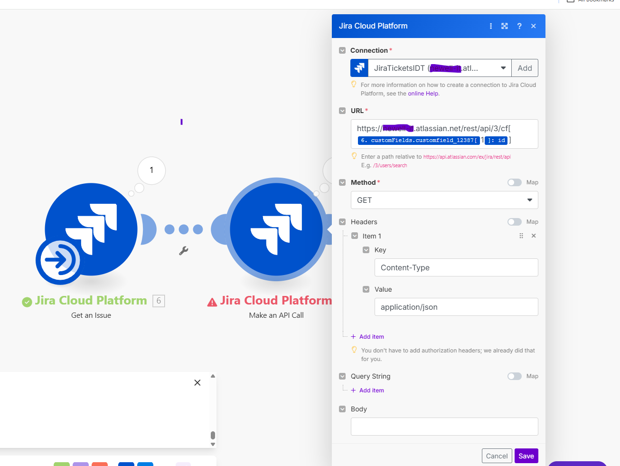
Task: Click the bottom-left panel scrollbar thumb
Action: (x=213, y=435)
